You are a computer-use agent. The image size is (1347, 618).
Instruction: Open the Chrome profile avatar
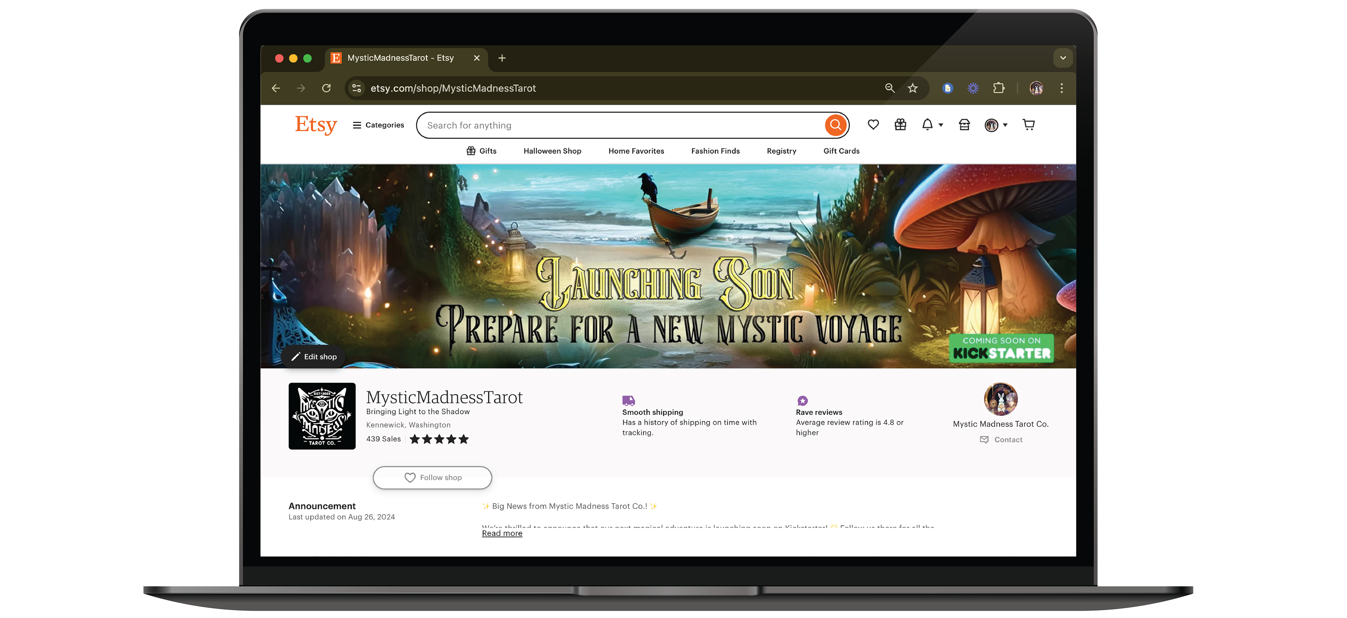coord(1037,88)
